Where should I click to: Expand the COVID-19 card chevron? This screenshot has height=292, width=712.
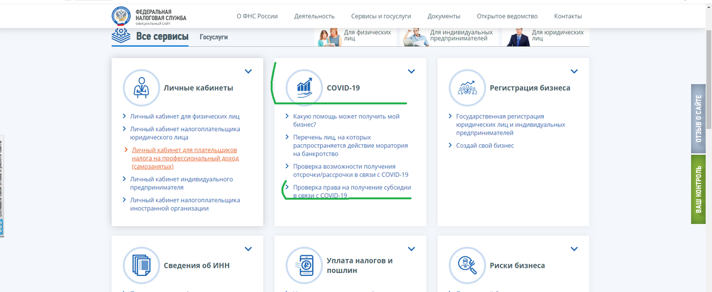point(411,72)
